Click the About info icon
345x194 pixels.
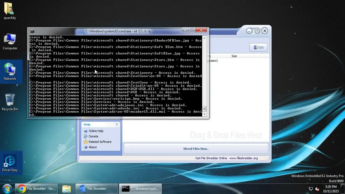(x=86, y=147)
